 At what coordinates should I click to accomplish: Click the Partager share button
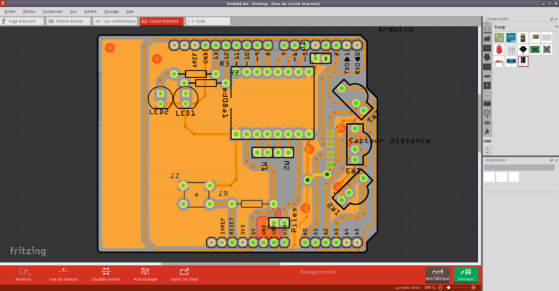pos(467,274)
